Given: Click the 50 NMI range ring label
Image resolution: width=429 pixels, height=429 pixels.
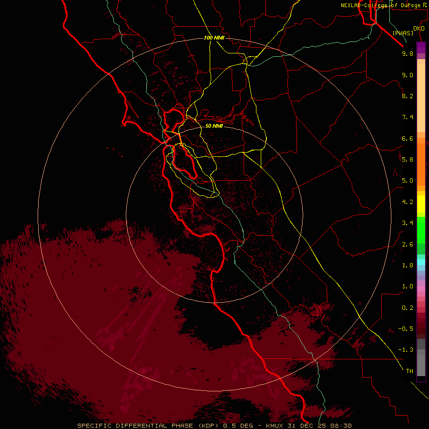Looking at the screenshot, I should 214,126.
